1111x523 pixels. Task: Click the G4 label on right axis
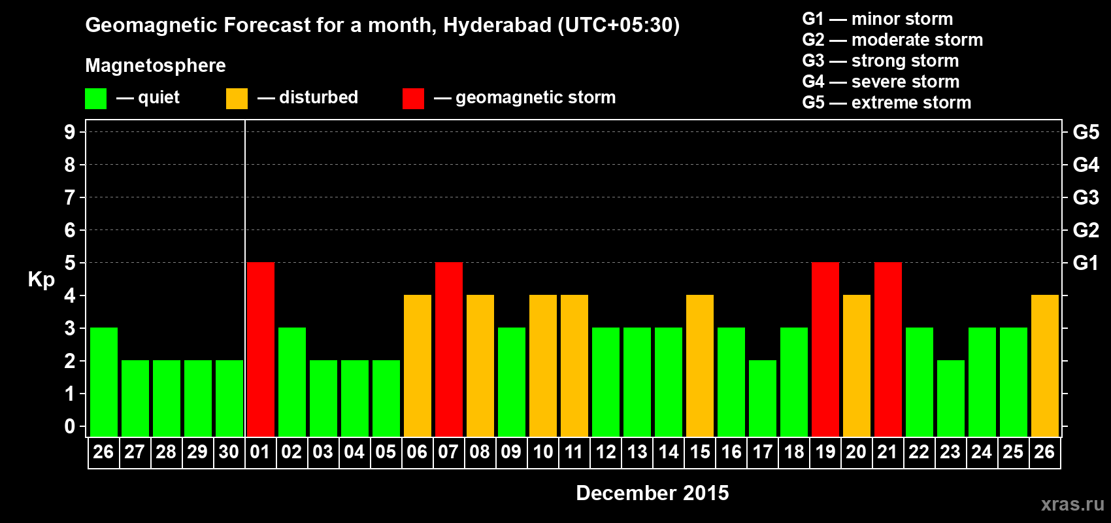click(1086, 165)
